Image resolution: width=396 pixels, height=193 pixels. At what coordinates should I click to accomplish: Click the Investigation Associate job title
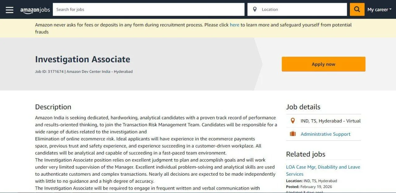[x=83, y=59]
